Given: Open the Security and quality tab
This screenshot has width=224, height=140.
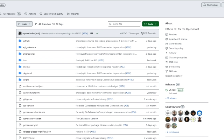Looking at the screenshot, I should tap(51, 14).
